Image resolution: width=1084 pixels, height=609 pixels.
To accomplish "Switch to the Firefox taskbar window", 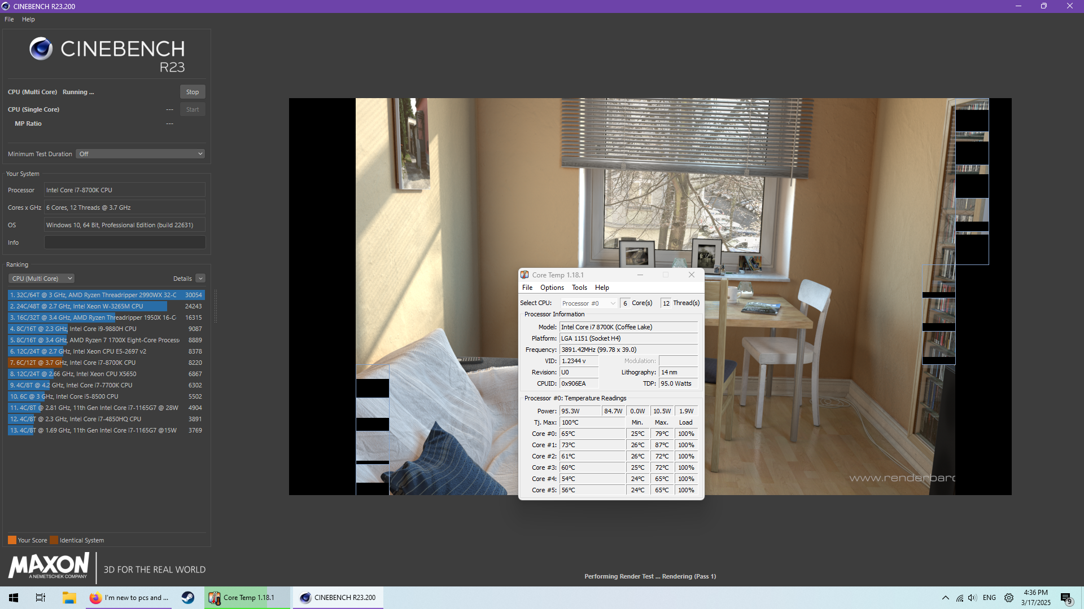I will point(129,598).
